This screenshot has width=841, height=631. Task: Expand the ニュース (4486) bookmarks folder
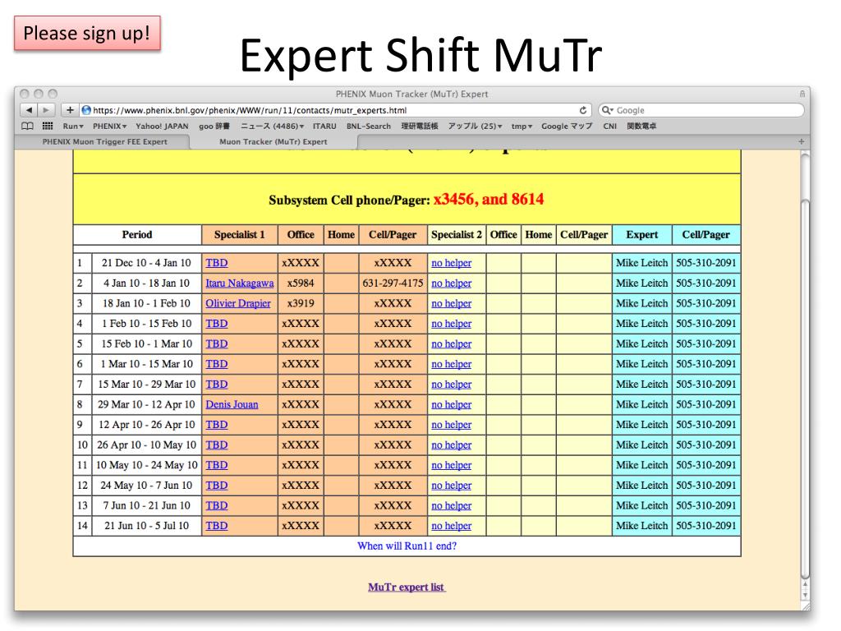[273, 126]
